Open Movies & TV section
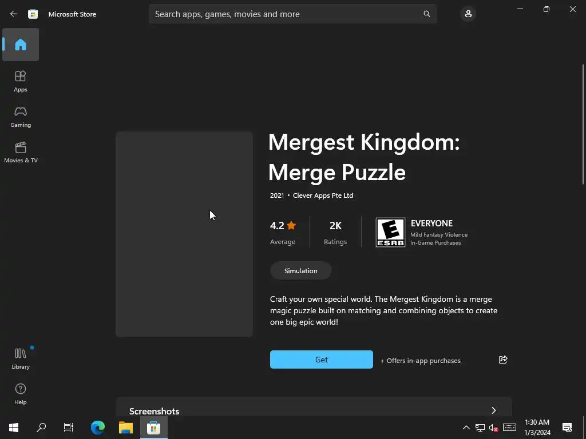Screen dimensions: 586x439 tap(21, 152)
